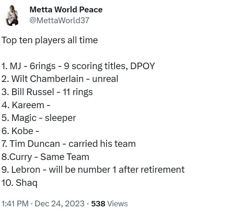This screenshot has height=211, width=233.
Task: Click the name "Lebron"
Action: click(x=26, y=170)
